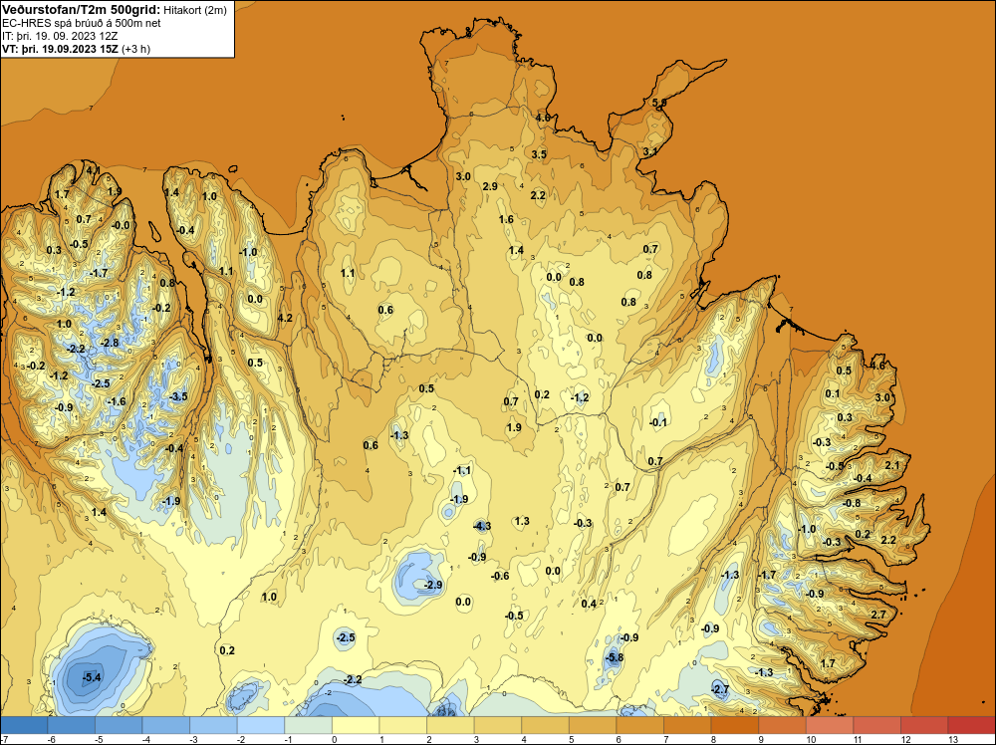Screen dimensions: 996x745
Task: Click the 2.7 temperature reading
Action: point(878,615)
